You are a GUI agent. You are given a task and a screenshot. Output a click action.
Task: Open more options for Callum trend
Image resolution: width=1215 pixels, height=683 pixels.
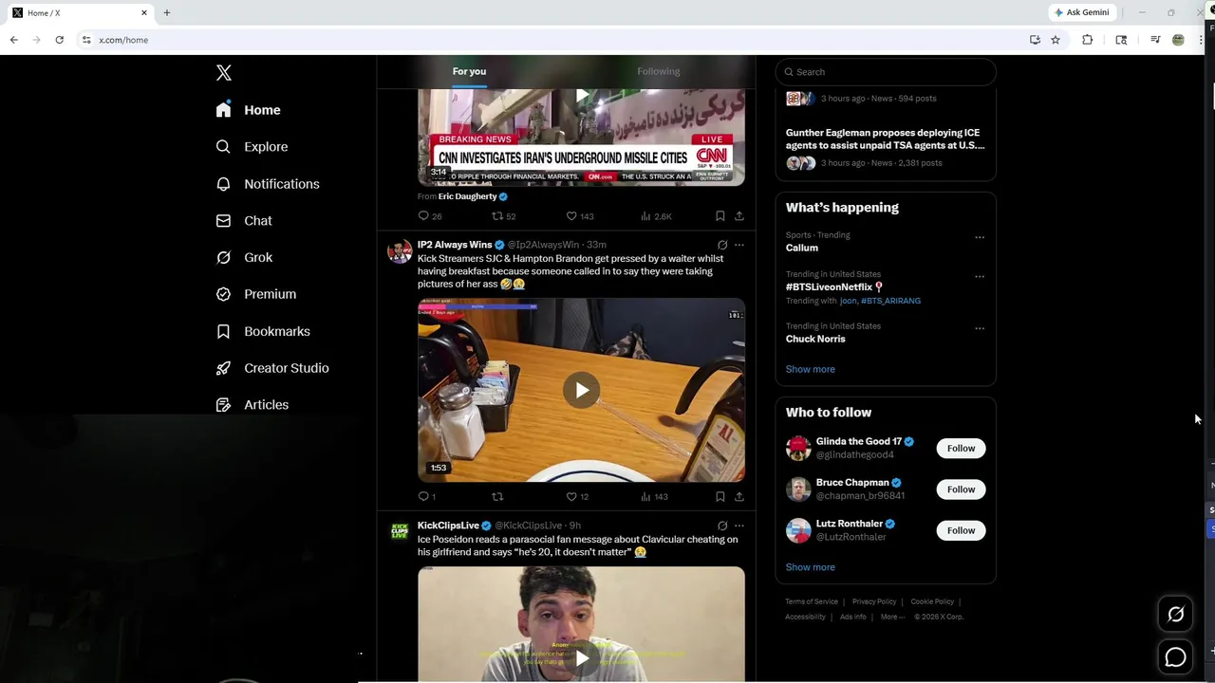980,237
